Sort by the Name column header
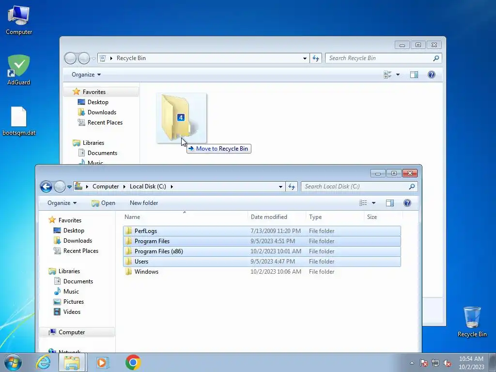496x372 pixels. pyautogui.click(x=185, y=217)
